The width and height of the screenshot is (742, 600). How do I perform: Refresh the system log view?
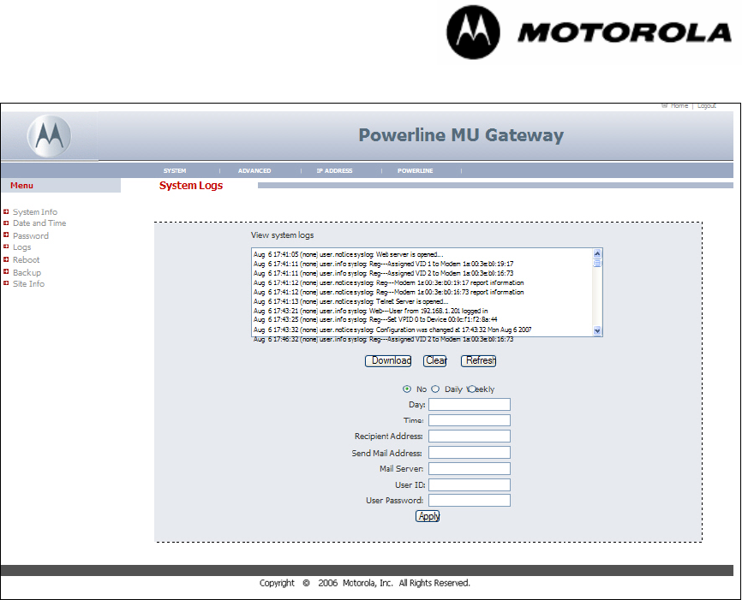point(478,360)
